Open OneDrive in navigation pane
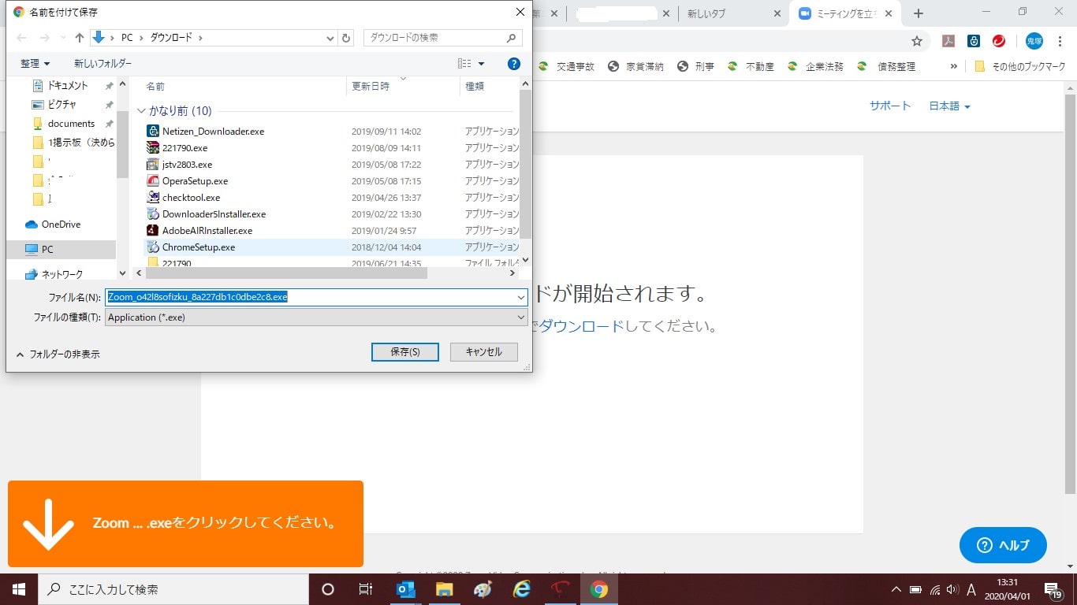This screenshot has width=1077, height=605. (x=53, y=225)
